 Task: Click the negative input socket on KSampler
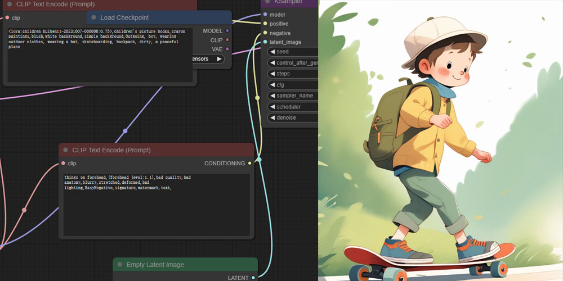pos(265,33)
